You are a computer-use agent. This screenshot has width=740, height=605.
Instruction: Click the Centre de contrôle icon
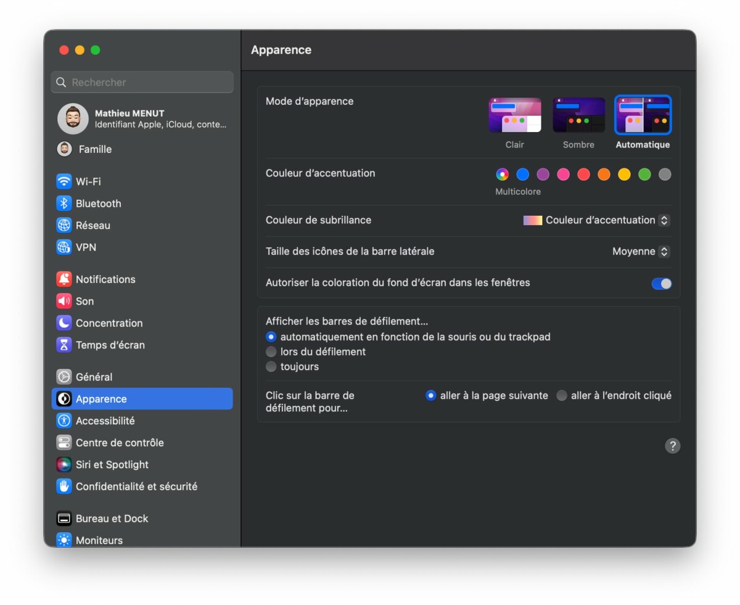click(x=64, y=443)
